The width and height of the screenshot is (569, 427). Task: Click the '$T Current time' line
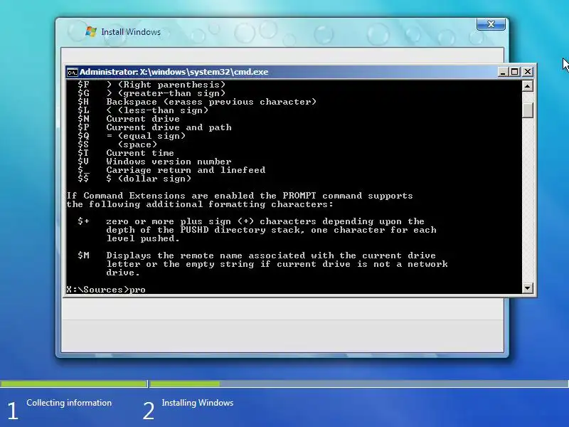pyautogui.click(x=126, y=153)
